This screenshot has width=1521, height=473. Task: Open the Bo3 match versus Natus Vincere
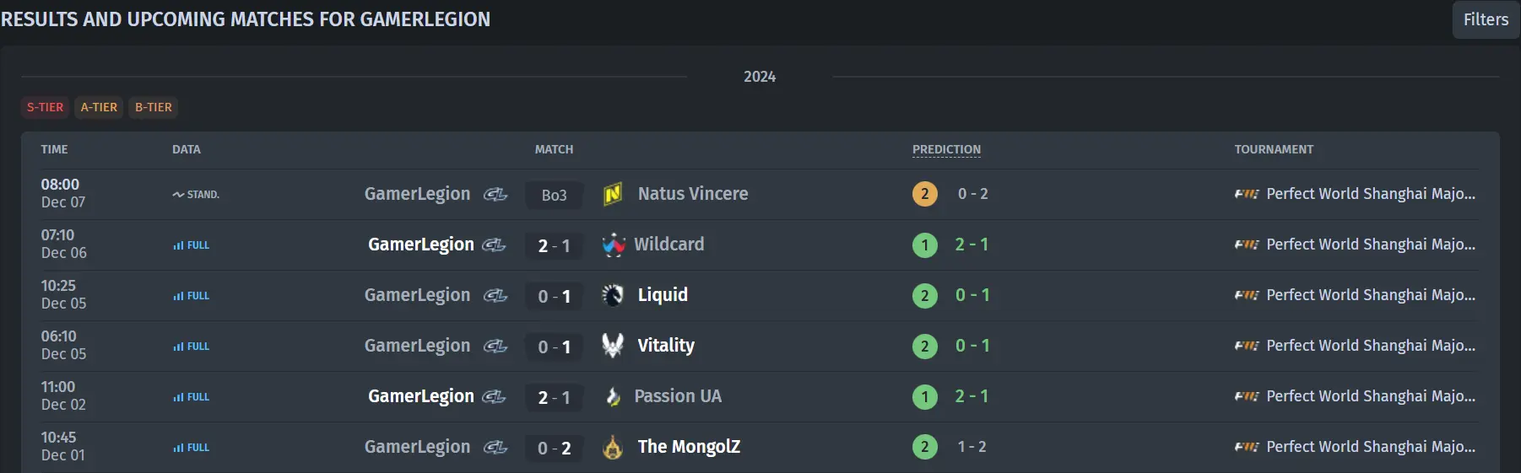(554, 195)
